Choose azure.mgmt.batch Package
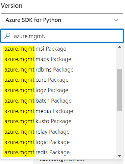 click(x=58, y=101)
